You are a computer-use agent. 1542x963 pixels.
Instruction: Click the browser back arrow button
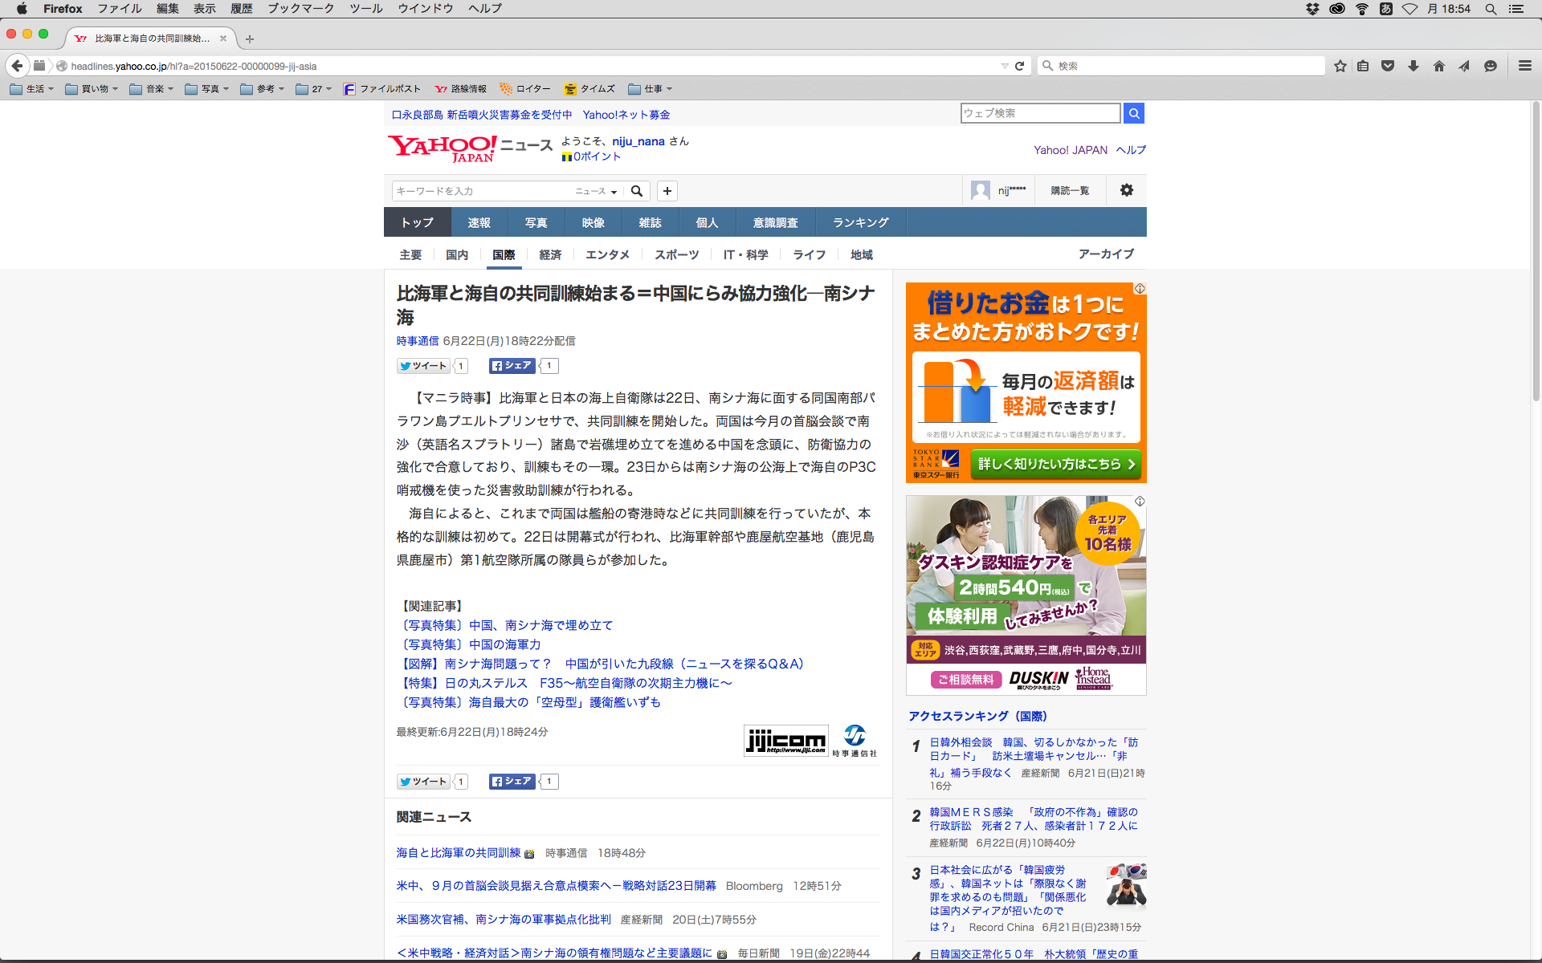point(17,66)
